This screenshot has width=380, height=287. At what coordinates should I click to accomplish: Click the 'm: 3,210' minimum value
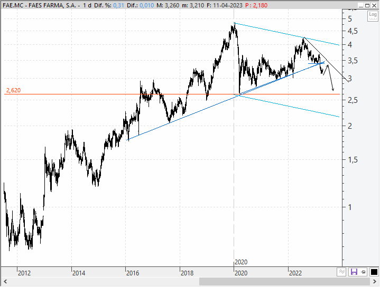click(x=193, y=5)
